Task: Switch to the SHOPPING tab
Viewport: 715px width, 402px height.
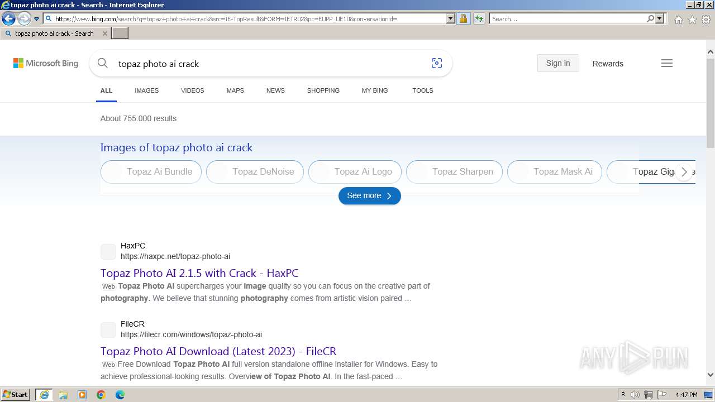Action: (323, 90)
